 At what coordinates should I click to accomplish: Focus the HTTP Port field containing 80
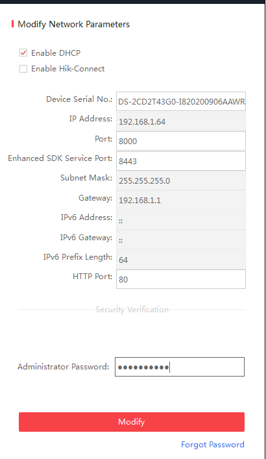pos(181,279)
